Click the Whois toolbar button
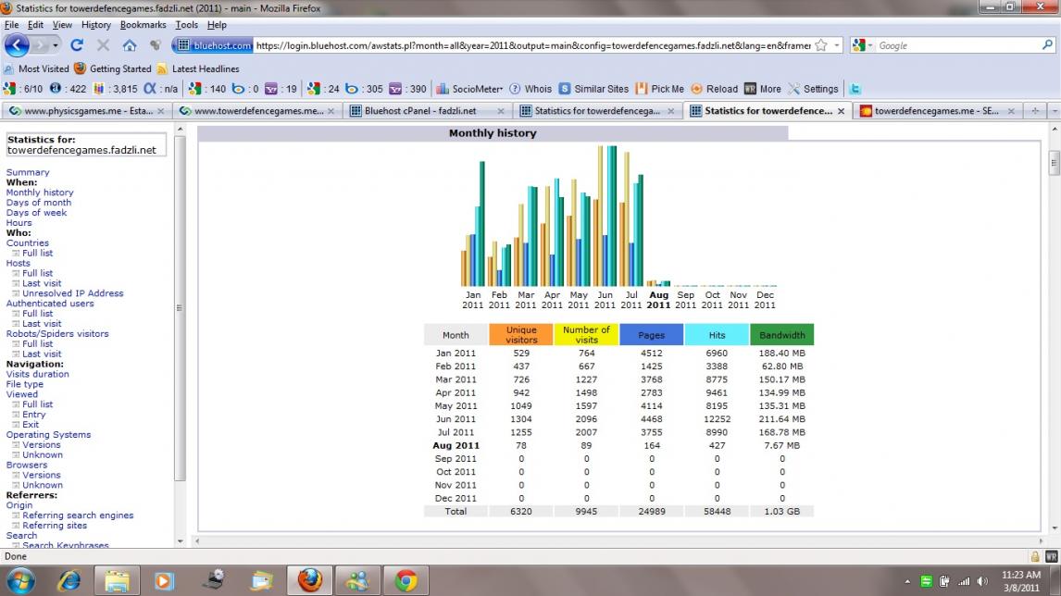This screenshot has width=1061, height=596. pos(530,89)
